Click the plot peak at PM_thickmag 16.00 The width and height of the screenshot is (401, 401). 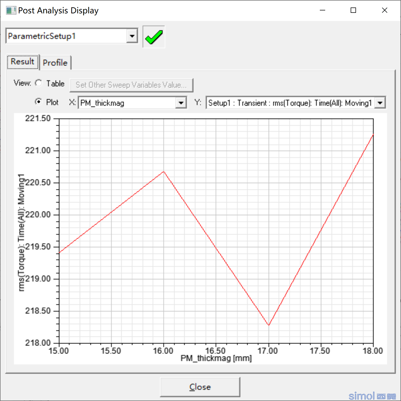[164, 171]
